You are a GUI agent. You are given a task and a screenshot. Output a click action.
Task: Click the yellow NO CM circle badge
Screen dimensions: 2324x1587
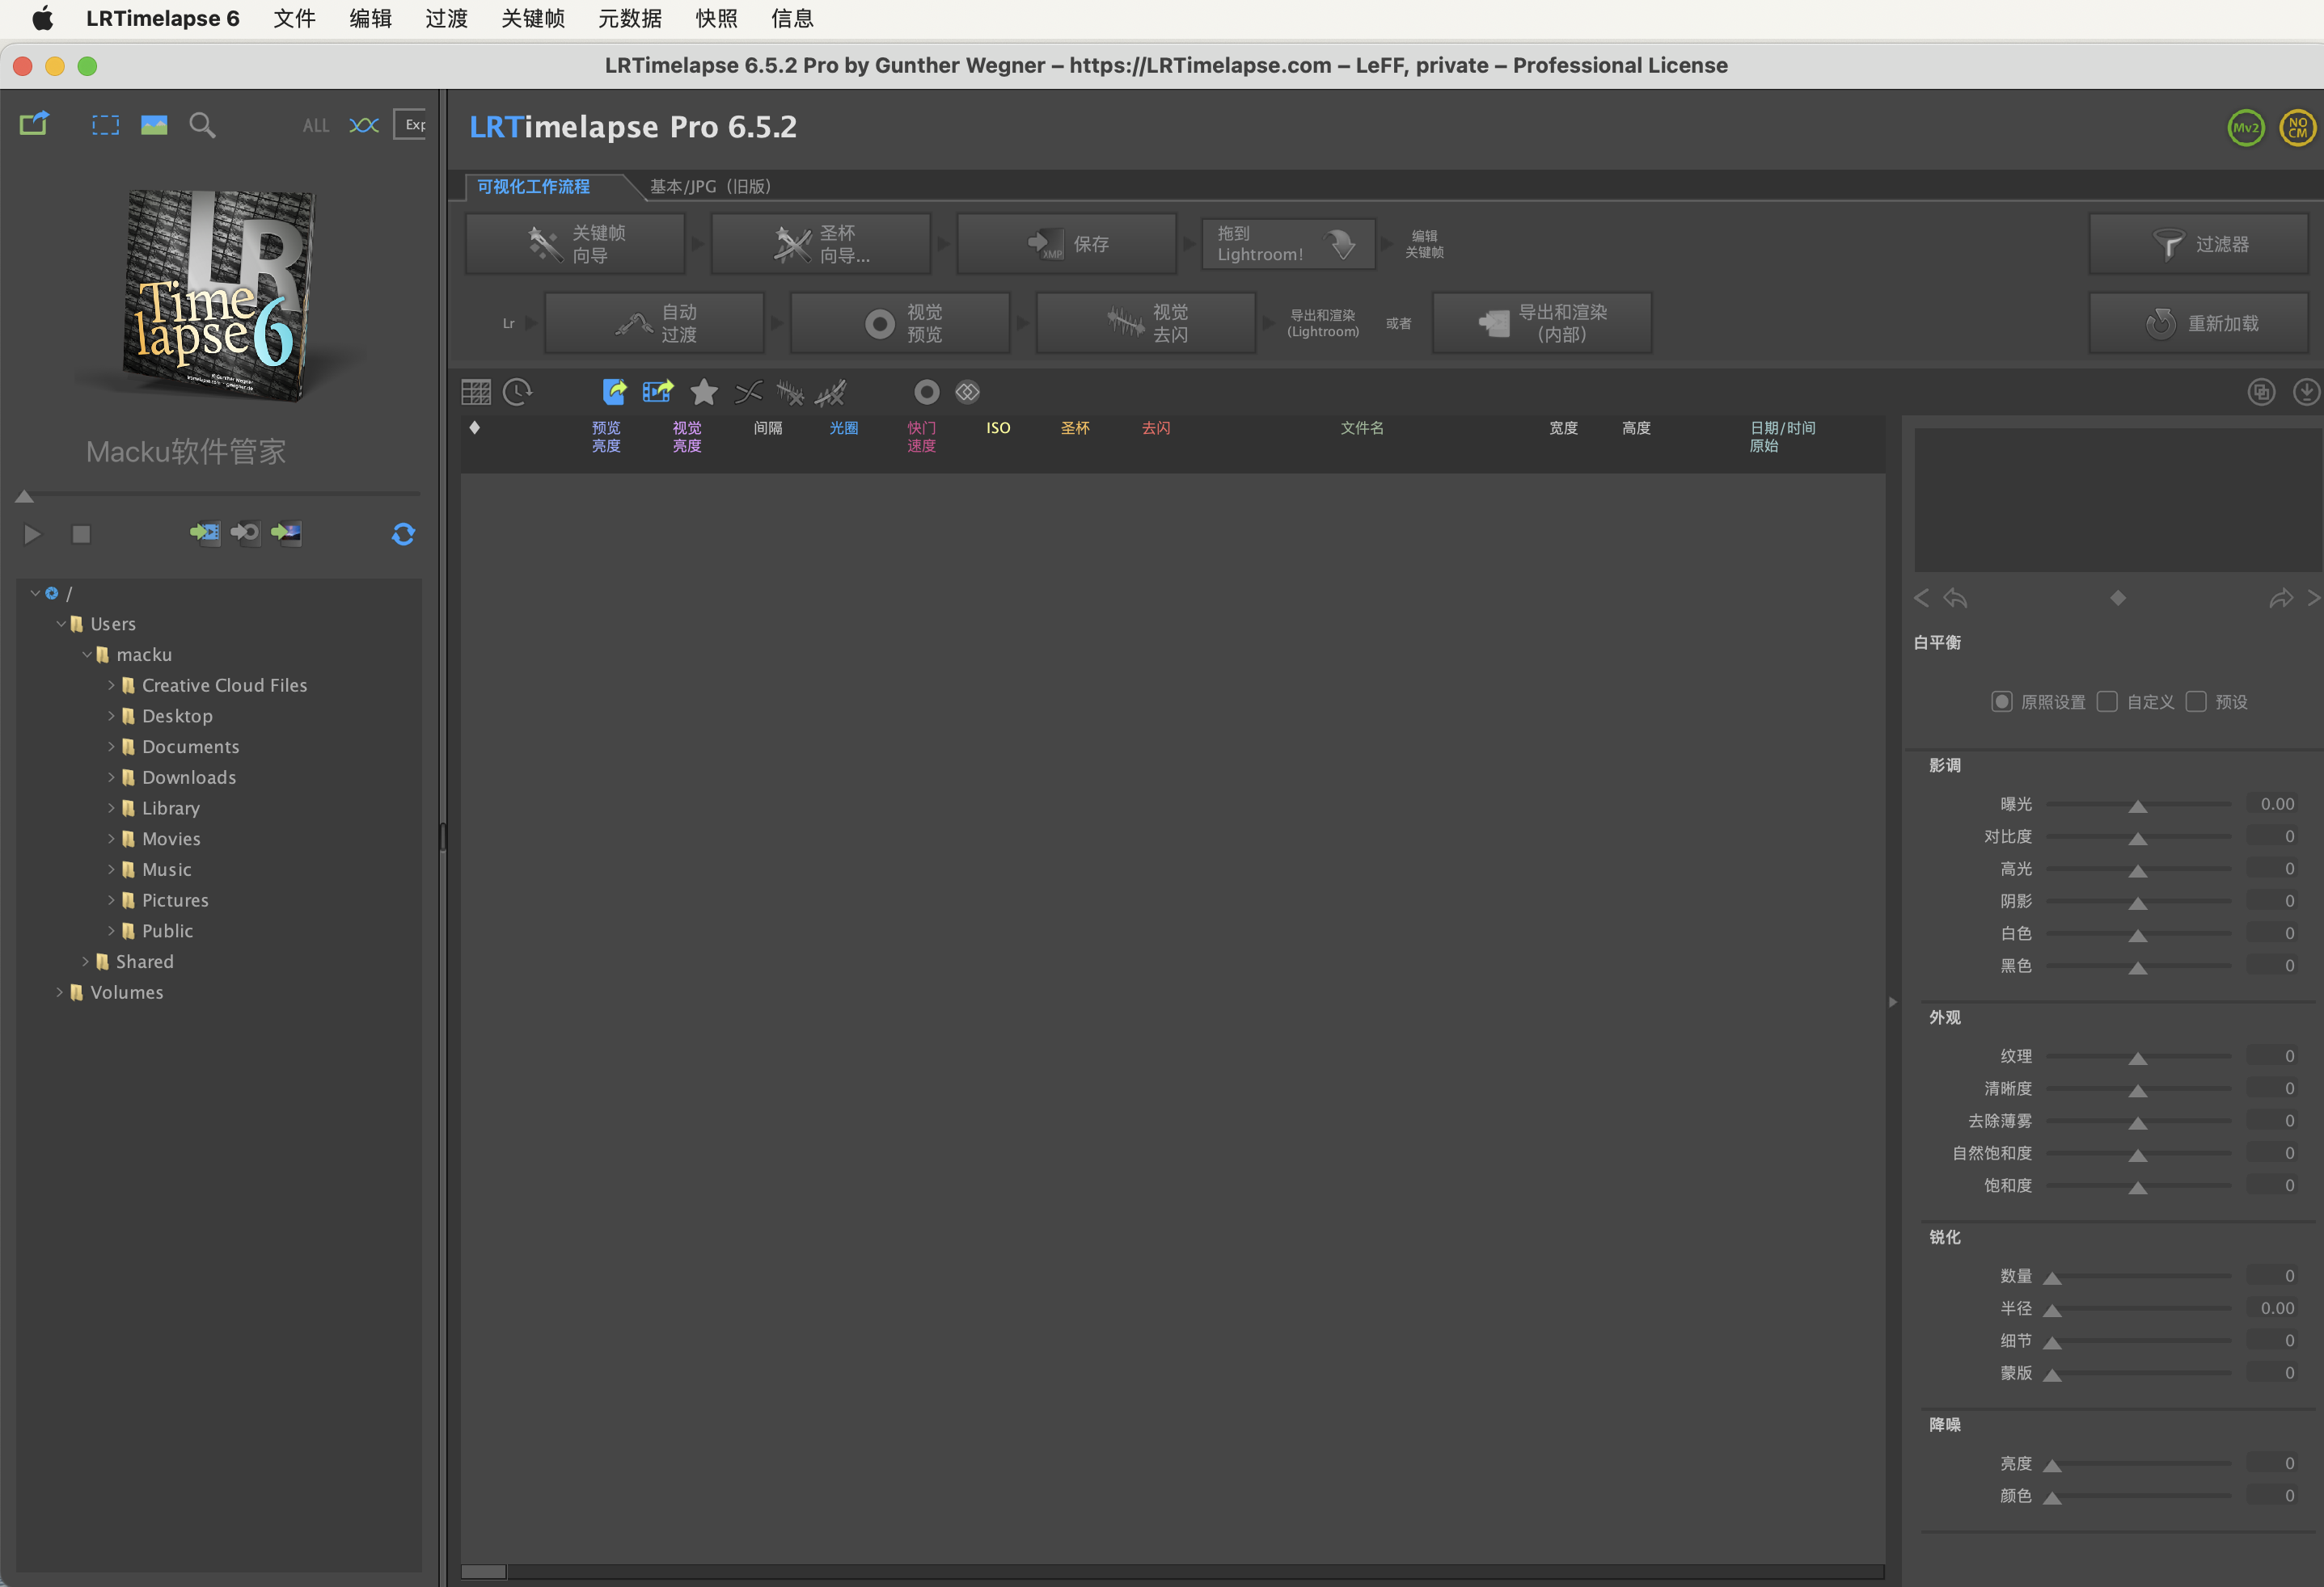pyautogui.click(x=2297, y=128)
